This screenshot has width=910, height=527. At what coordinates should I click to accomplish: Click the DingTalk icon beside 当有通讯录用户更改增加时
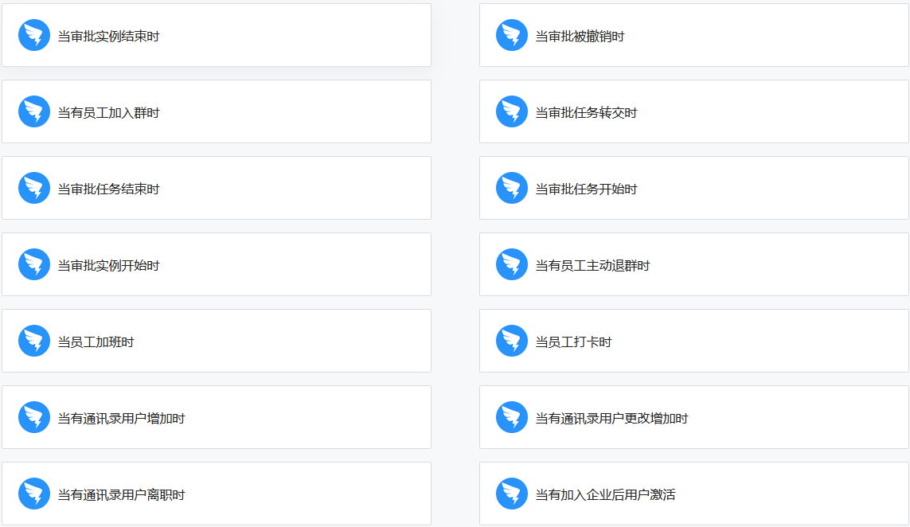click(x=512, y=417)
